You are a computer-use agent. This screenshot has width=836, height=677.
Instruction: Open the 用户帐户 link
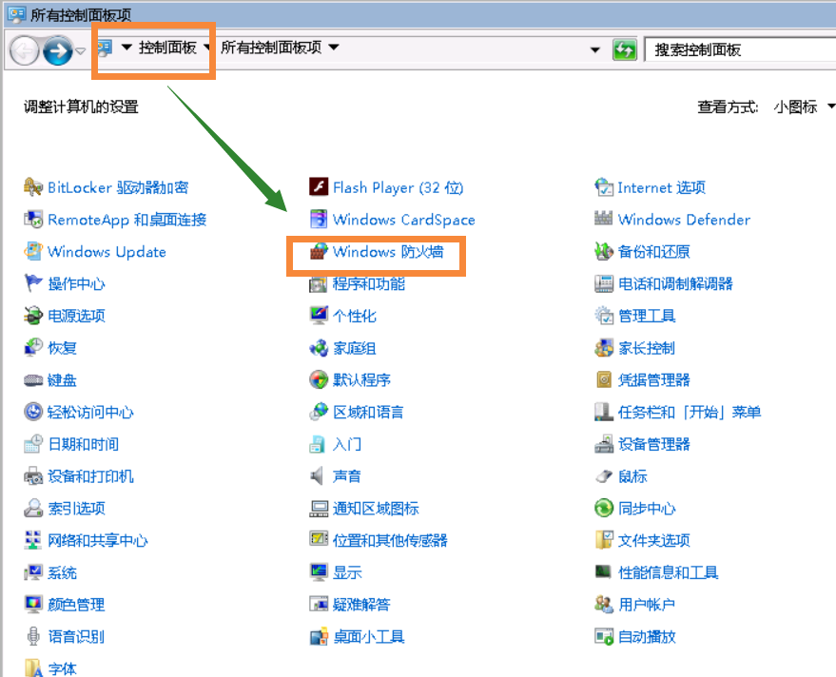pyautogui.click(x=647, y=605)
